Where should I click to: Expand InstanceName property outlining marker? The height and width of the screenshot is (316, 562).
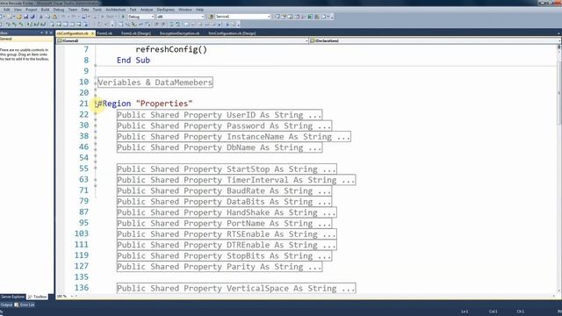96,137
